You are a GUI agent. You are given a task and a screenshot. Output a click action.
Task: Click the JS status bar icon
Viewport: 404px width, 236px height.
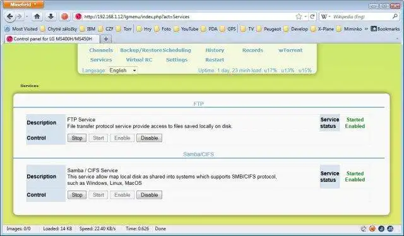click(x=390, y=228)
